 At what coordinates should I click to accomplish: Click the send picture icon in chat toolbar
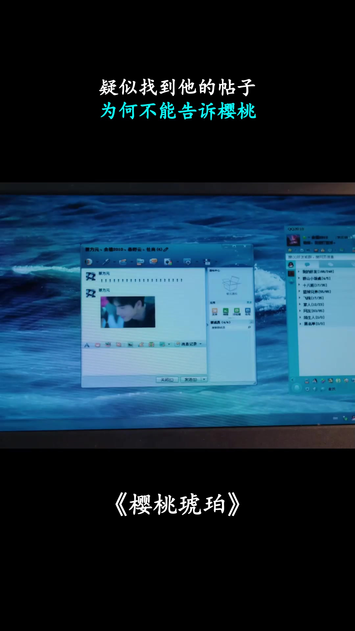130,344
